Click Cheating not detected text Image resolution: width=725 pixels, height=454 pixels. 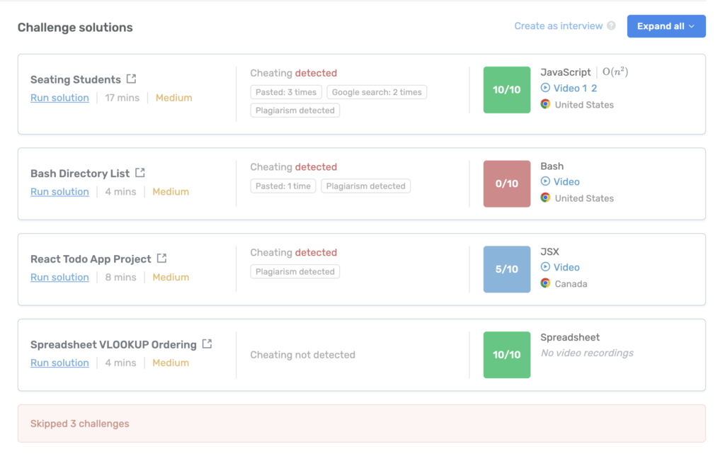[x=303, y=355]
